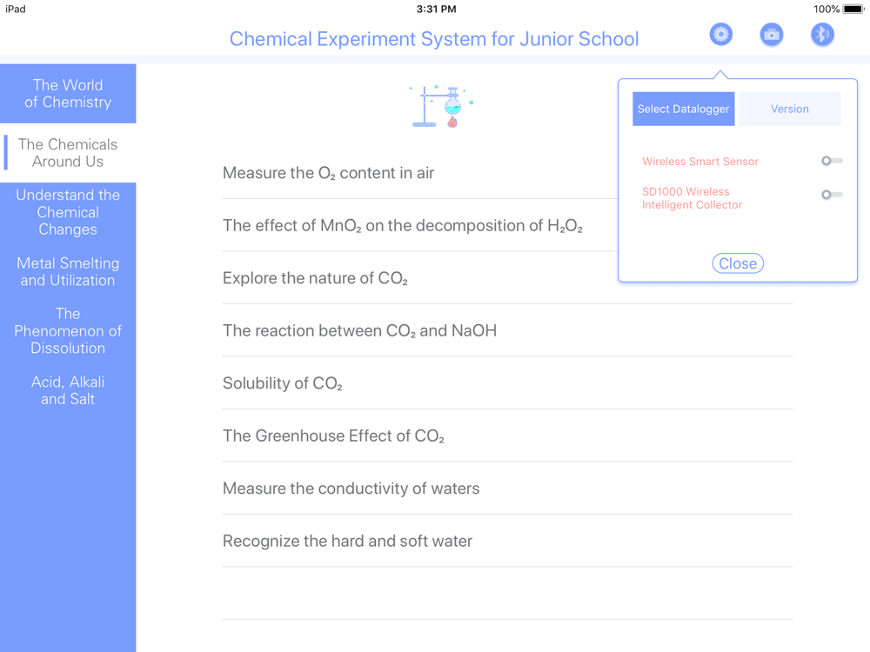870x652 pixels.
Task: Tap the lab flask illustration
Action: point(441,106)
